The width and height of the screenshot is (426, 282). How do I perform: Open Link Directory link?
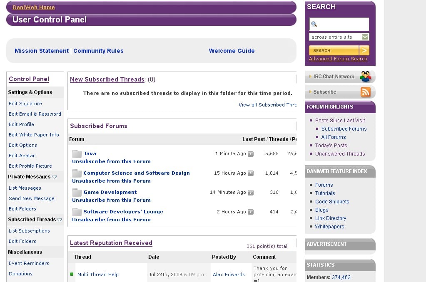pyautogui.click(x=330, y=218)
